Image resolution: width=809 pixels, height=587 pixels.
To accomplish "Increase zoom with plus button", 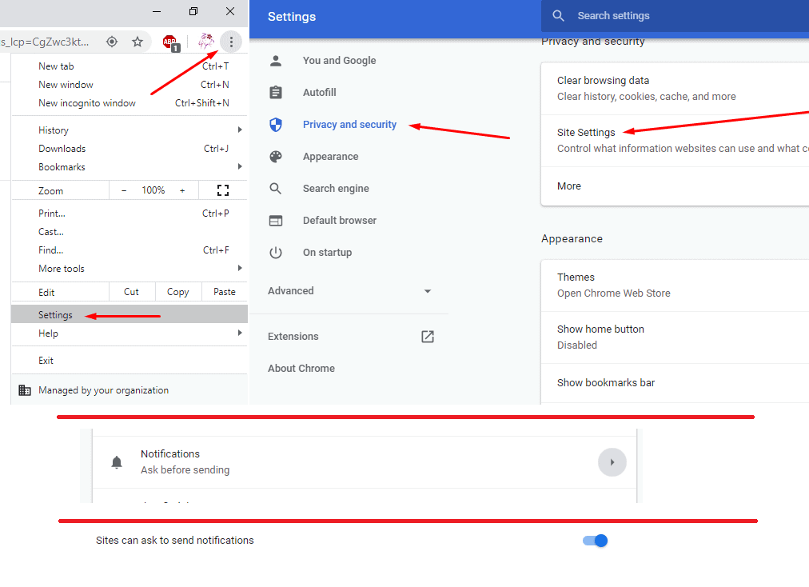I will coord(182,190).
